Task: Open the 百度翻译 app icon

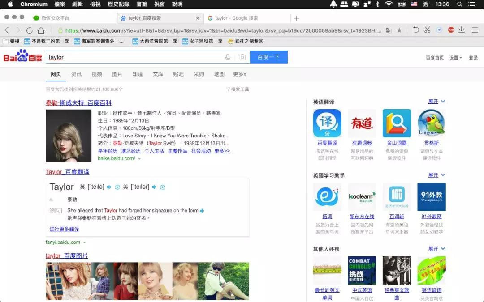Action: coord(327,123)
